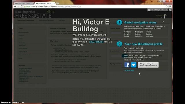Click the 'Updates' item in the menu list
This screenshot has width=185, height=104.
point(138,36)
